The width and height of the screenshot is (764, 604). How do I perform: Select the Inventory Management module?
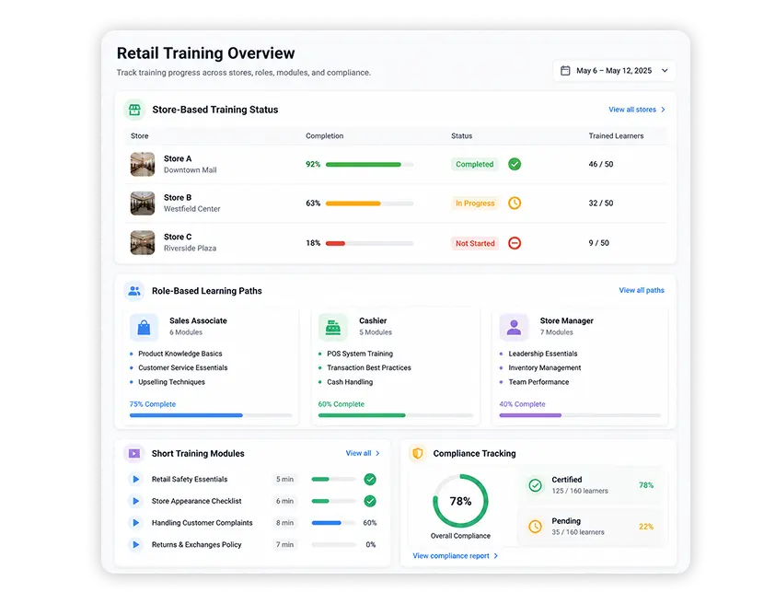pos(545,367)
